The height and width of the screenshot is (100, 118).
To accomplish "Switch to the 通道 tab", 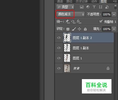I will [60, 1].
